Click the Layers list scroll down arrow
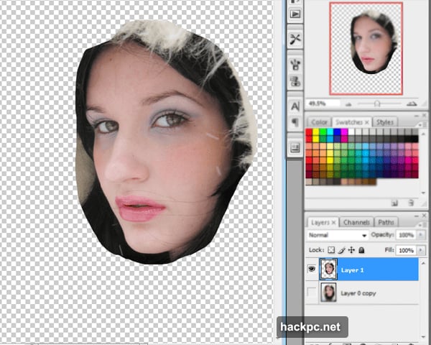The height and width of the screenshot is (345, 431). click(424, 337)
